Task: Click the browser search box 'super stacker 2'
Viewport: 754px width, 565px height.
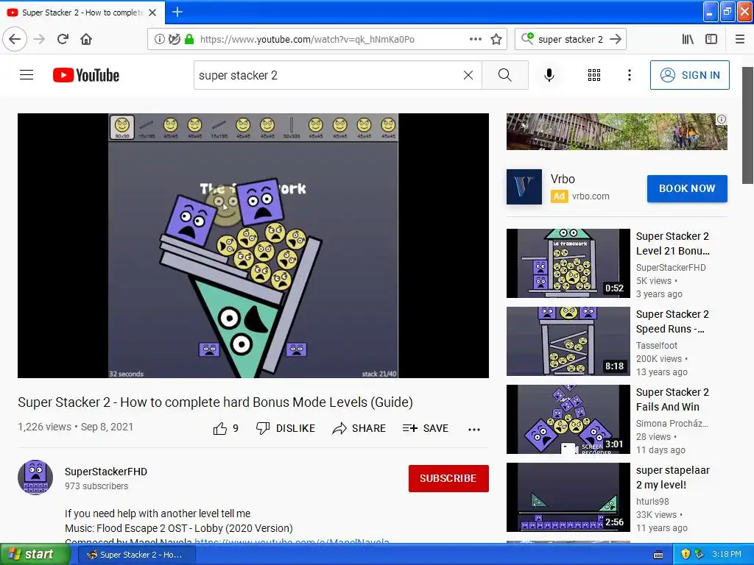Action: pos(571,39)
